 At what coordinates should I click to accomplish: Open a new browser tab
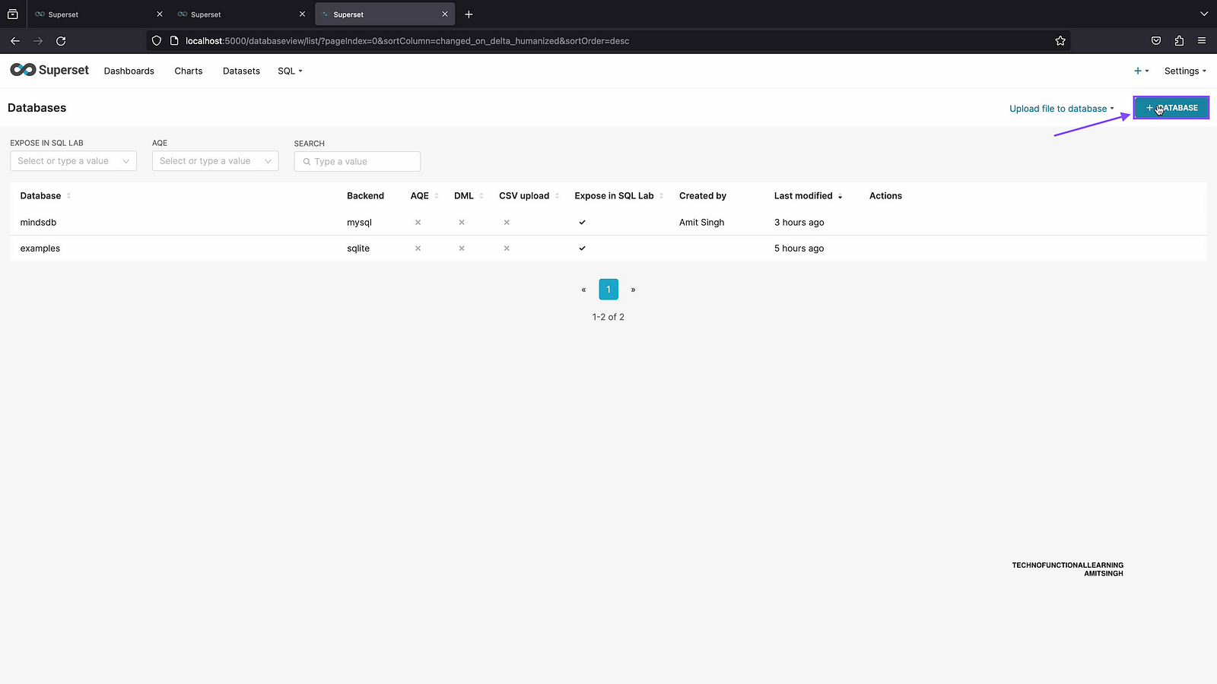tap(469, 14)
